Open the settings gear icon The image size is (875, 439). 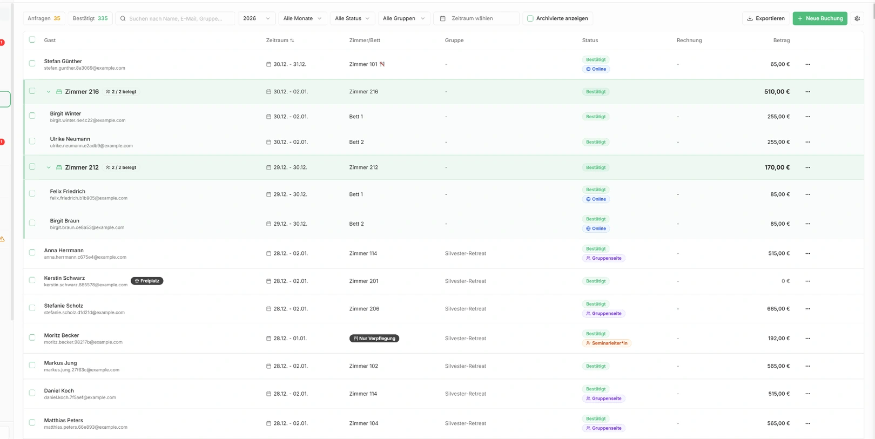tap(857, 18)
